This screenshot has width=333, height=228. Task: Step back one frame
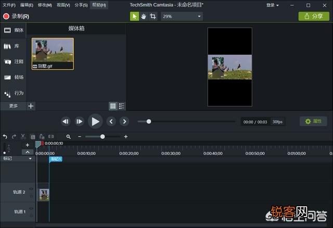click(66, 121)
